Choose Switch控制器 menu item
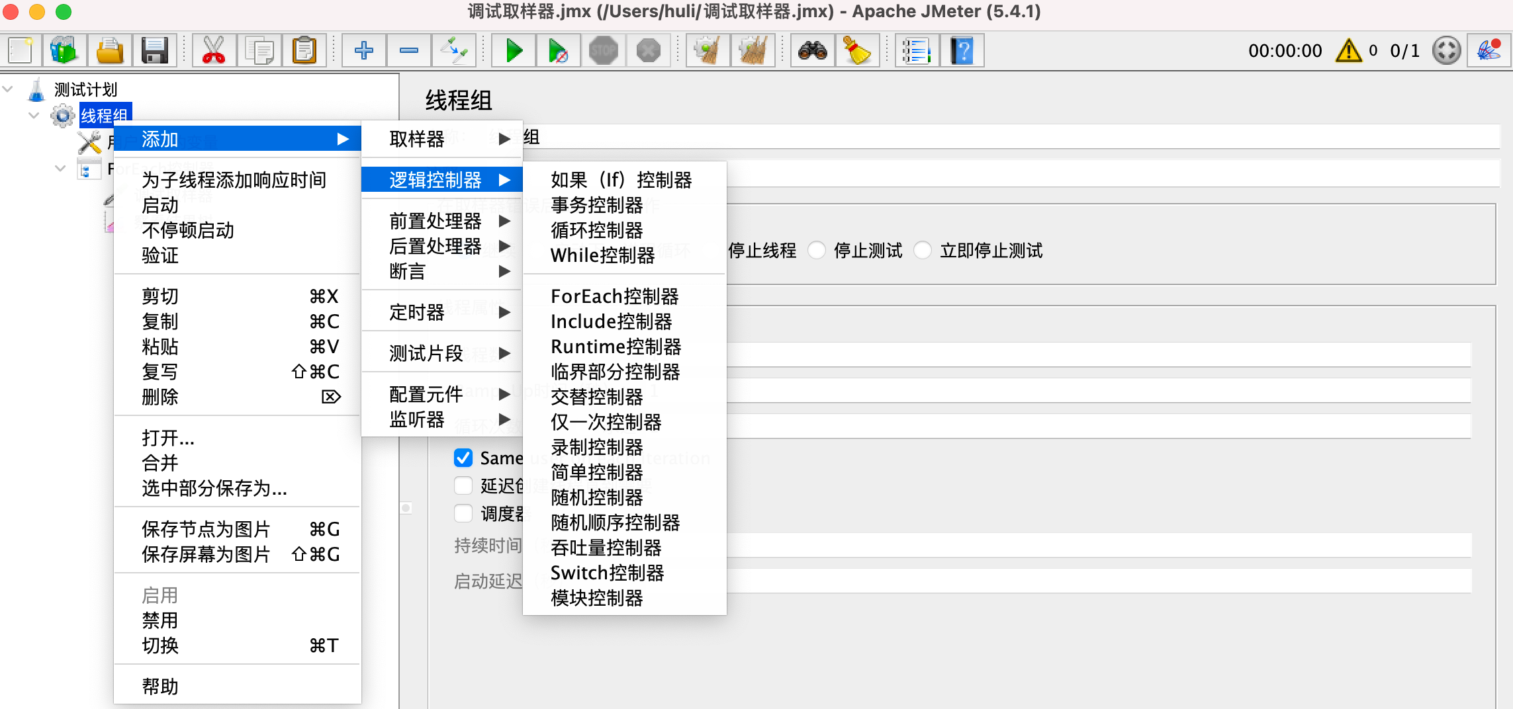The image size is (1513, 709). point(625,573)
